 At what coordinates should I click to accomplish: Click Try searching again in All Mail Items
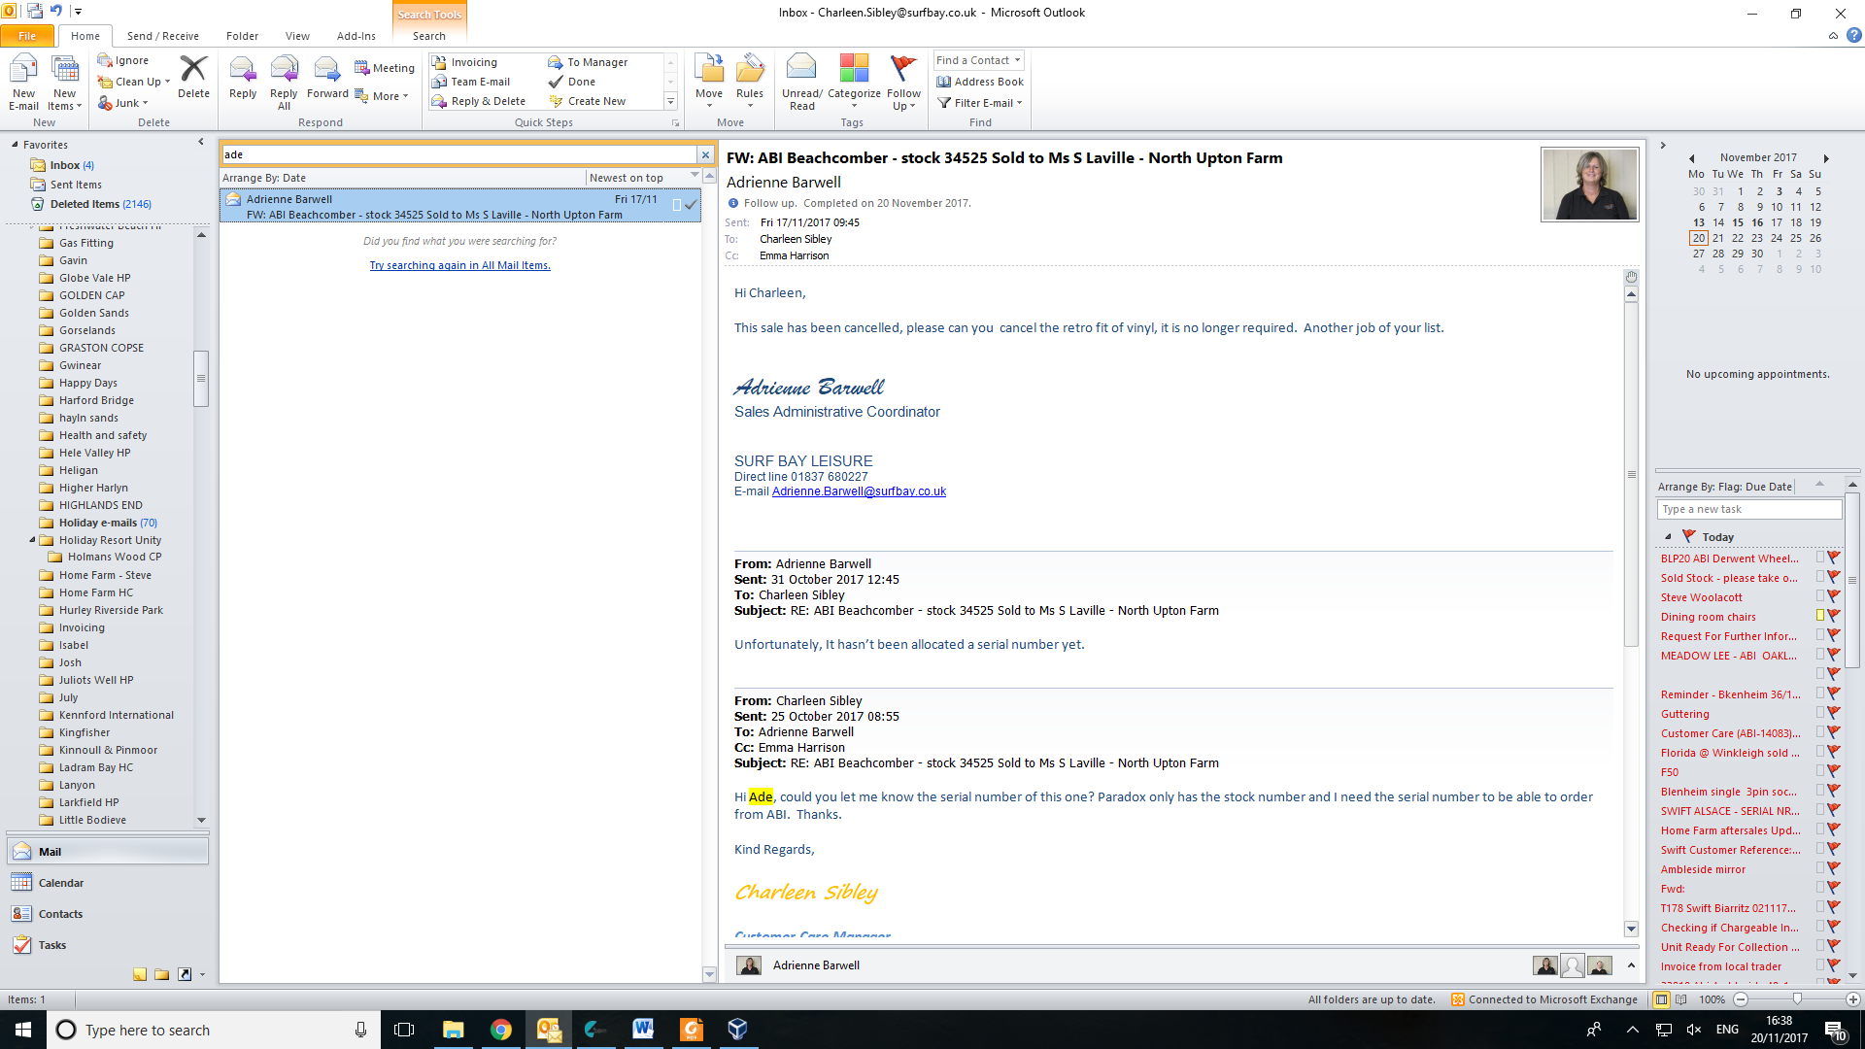459,265
